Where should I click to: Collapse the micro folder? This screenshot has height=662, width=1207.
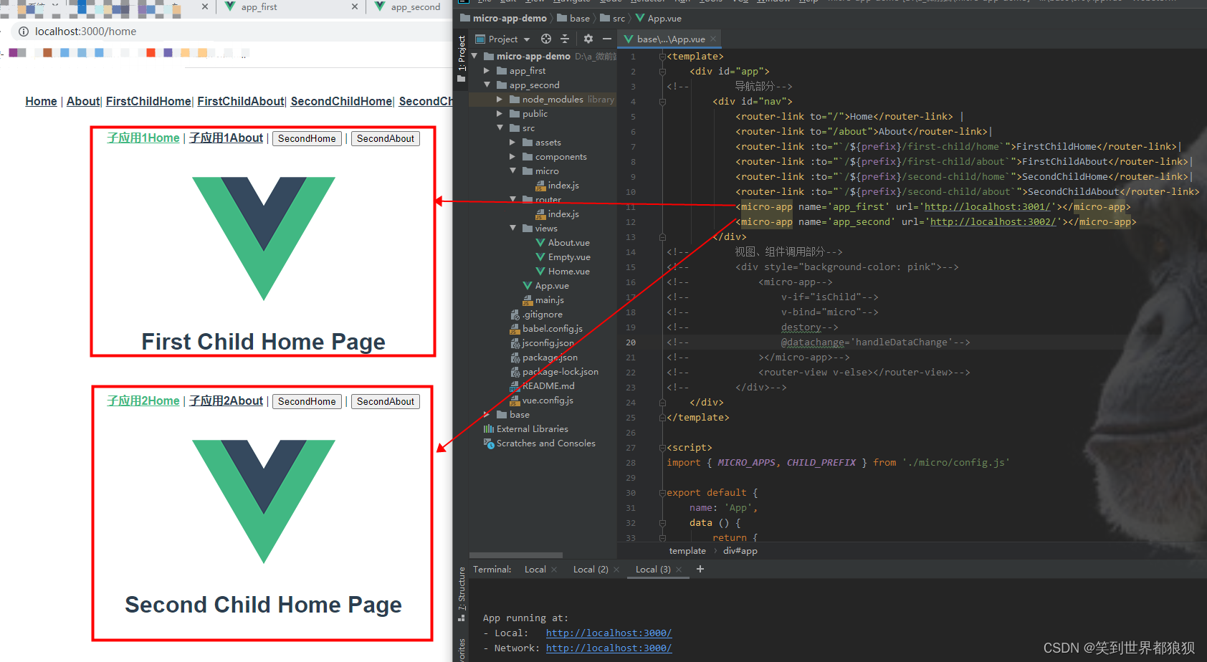tap(513, 171)
